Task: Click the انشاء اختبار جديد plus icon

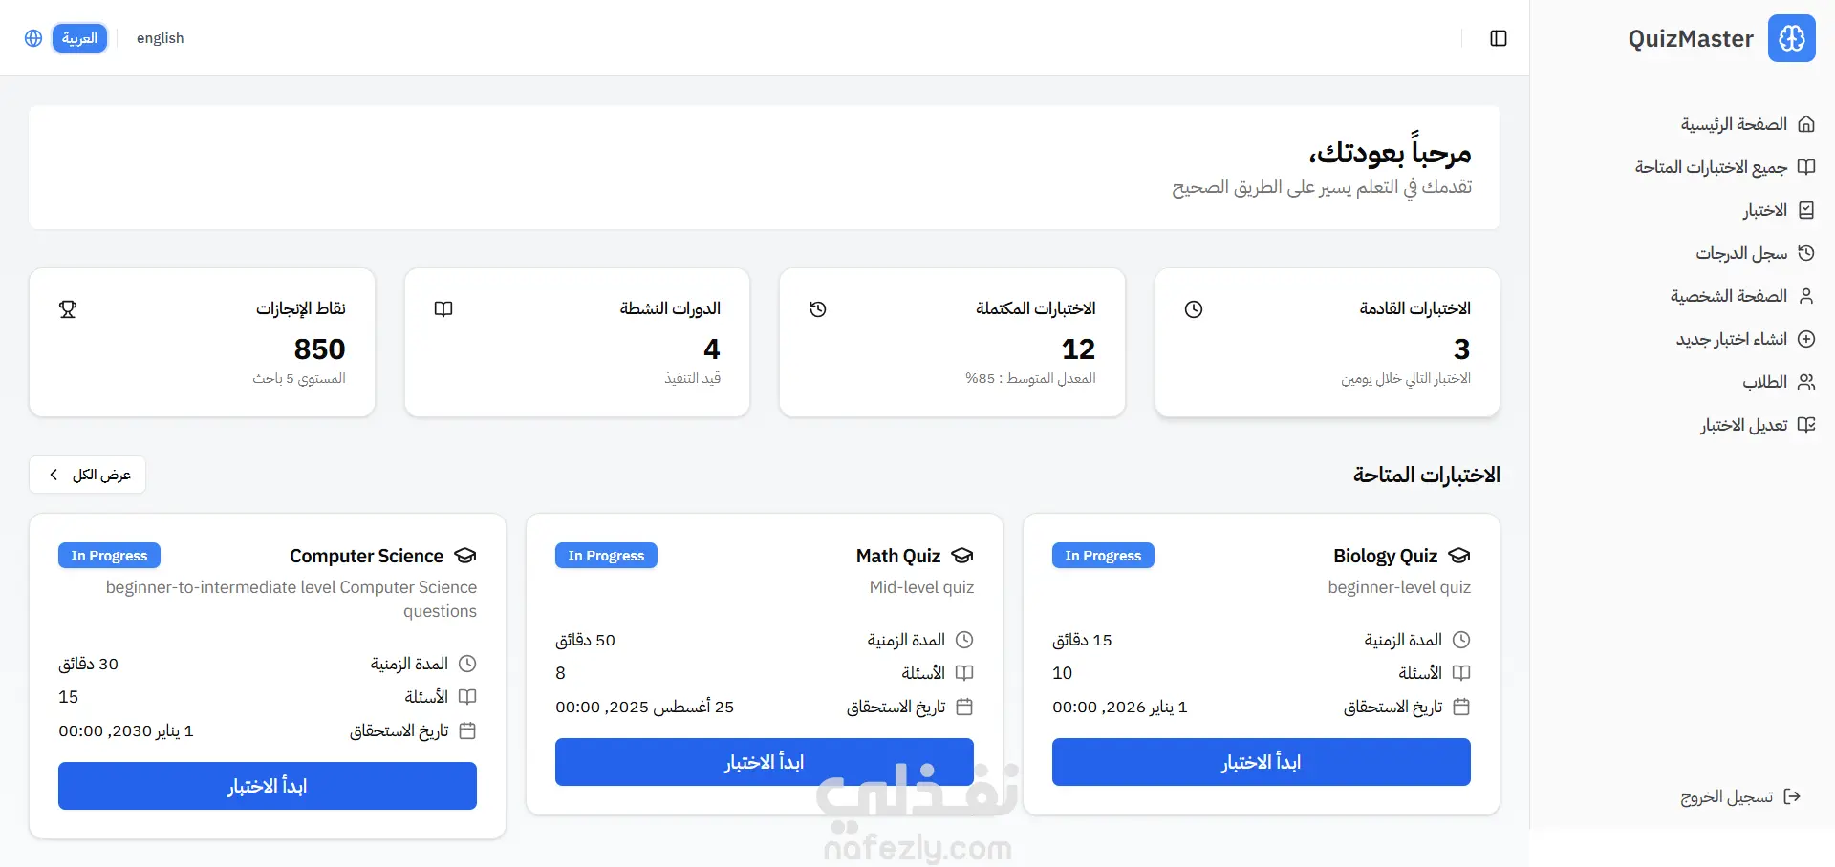Action: (x=1805, y=339)
